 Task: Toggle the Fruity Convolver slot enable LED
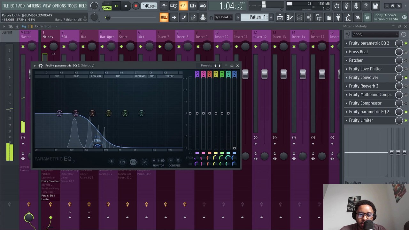[406, 78]
